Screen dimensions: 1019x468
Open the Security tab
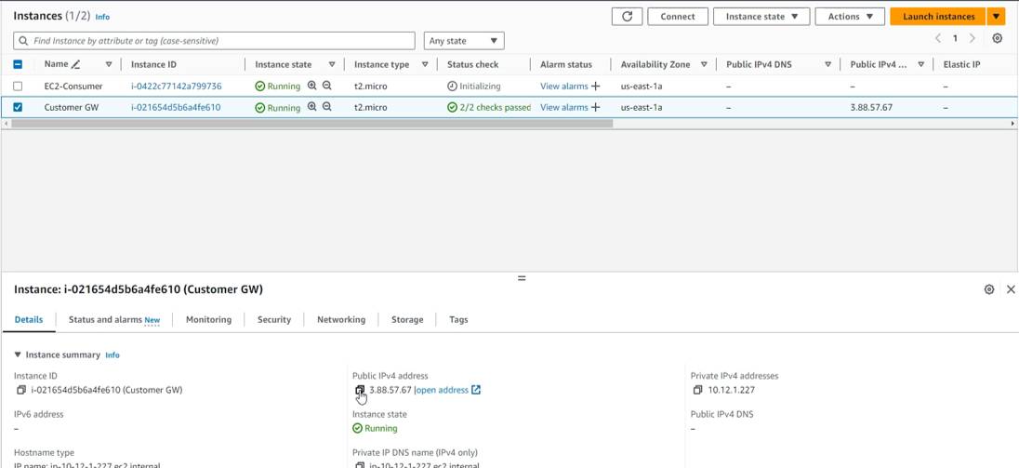coord(274,320)
